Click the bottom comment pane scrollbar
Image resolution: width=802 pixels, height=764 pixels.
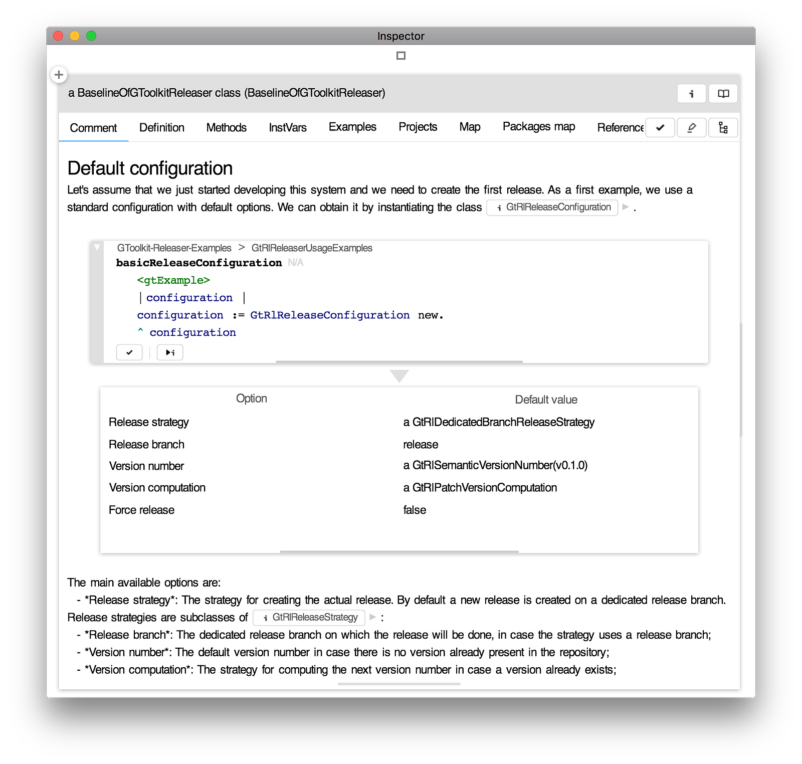coord(399,684)
